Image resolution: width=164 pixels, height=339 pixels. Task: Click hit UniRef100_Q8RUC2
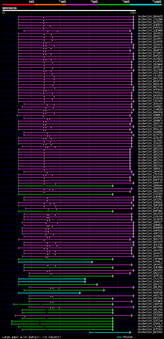[x=150, y=169]
